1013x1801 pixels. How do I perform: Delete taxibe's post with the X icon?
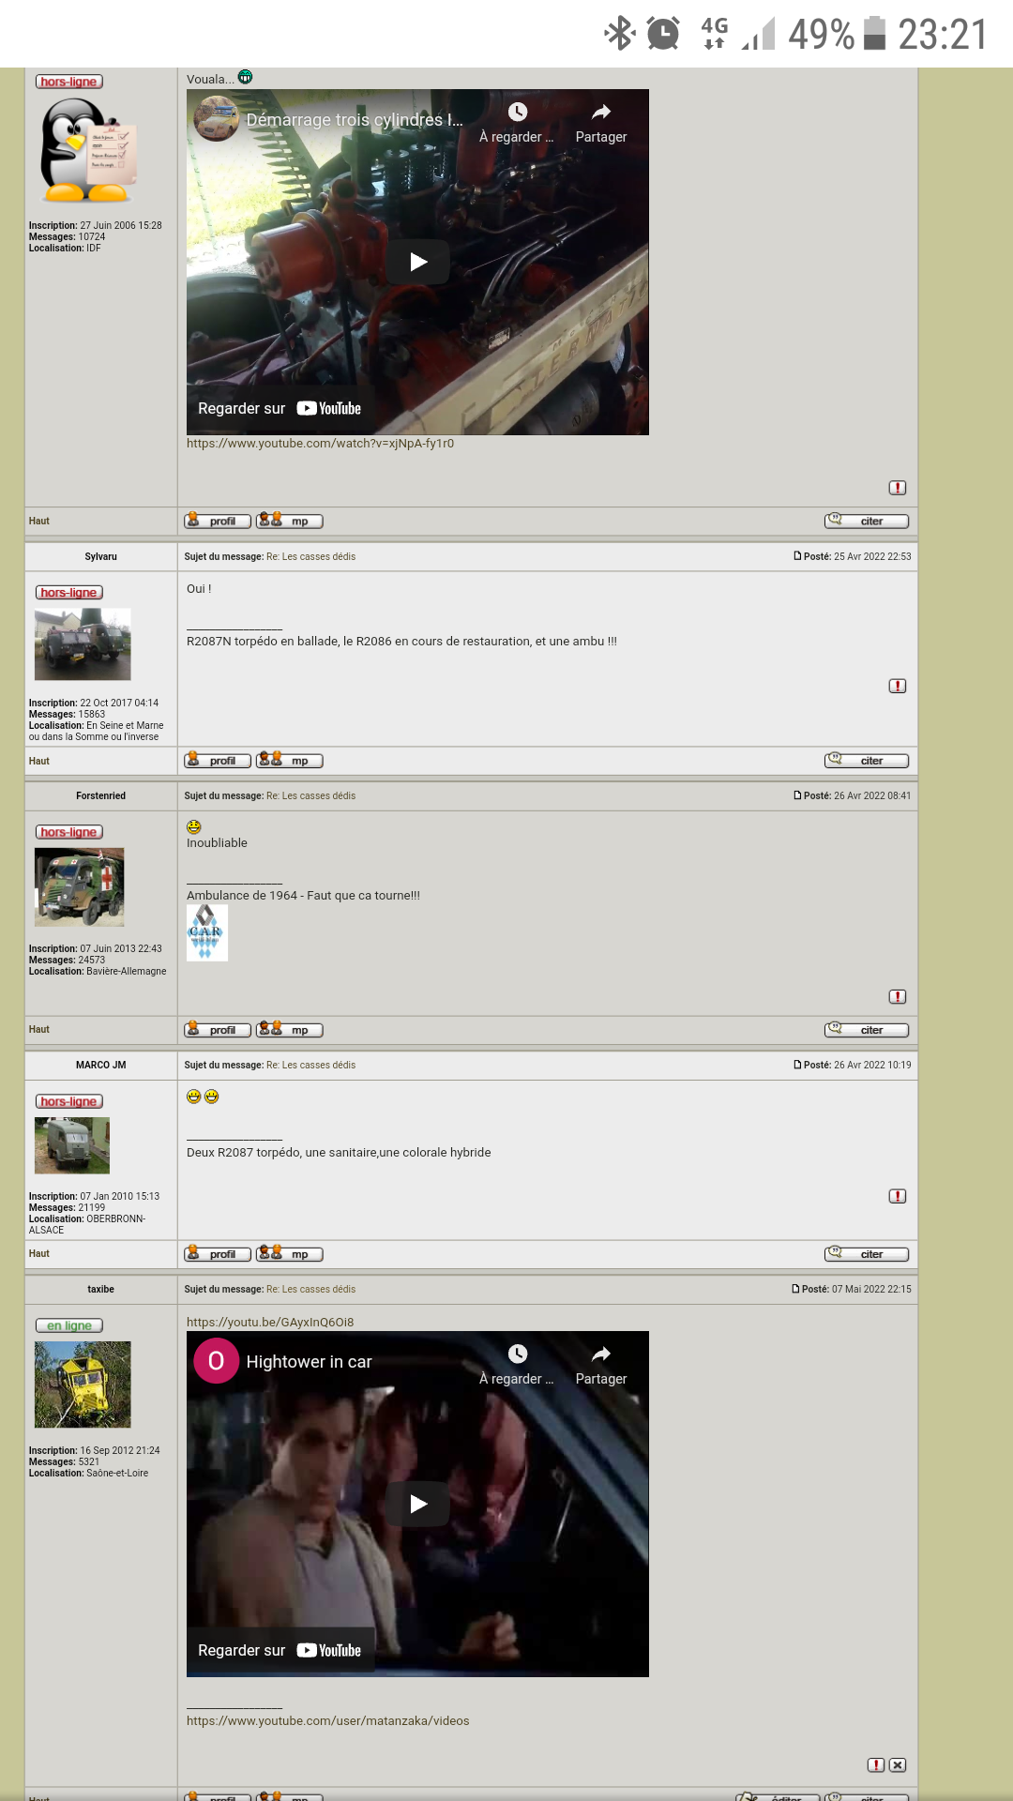tap(898, 1764)
